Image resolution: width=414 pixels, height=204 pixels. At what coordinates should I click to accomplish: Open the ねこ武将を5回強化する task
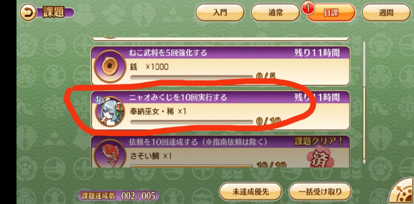[x=221, y=66]
